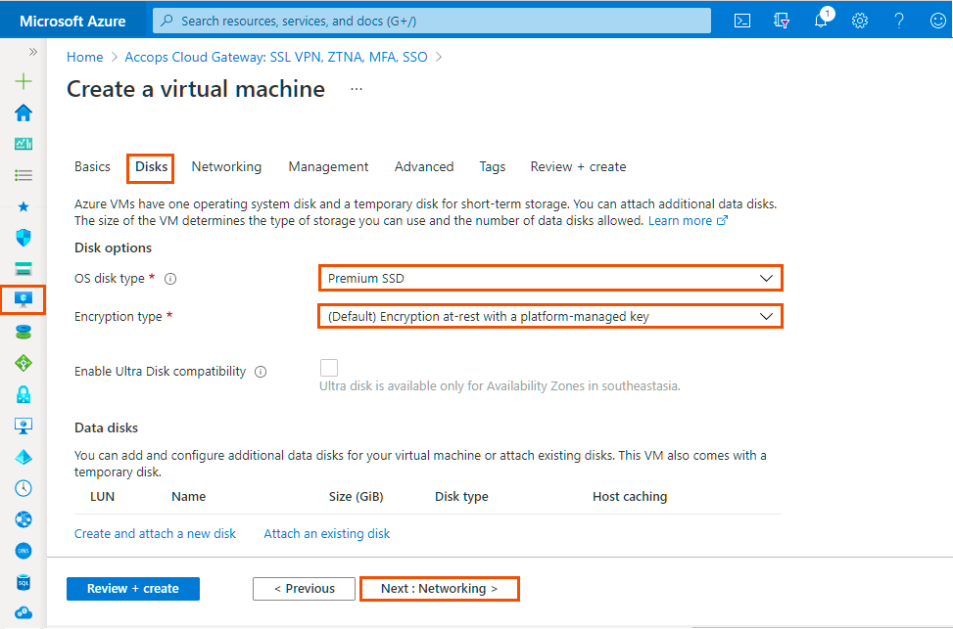
Task: Switch to the Review + create tab
Action: point(578,167)
